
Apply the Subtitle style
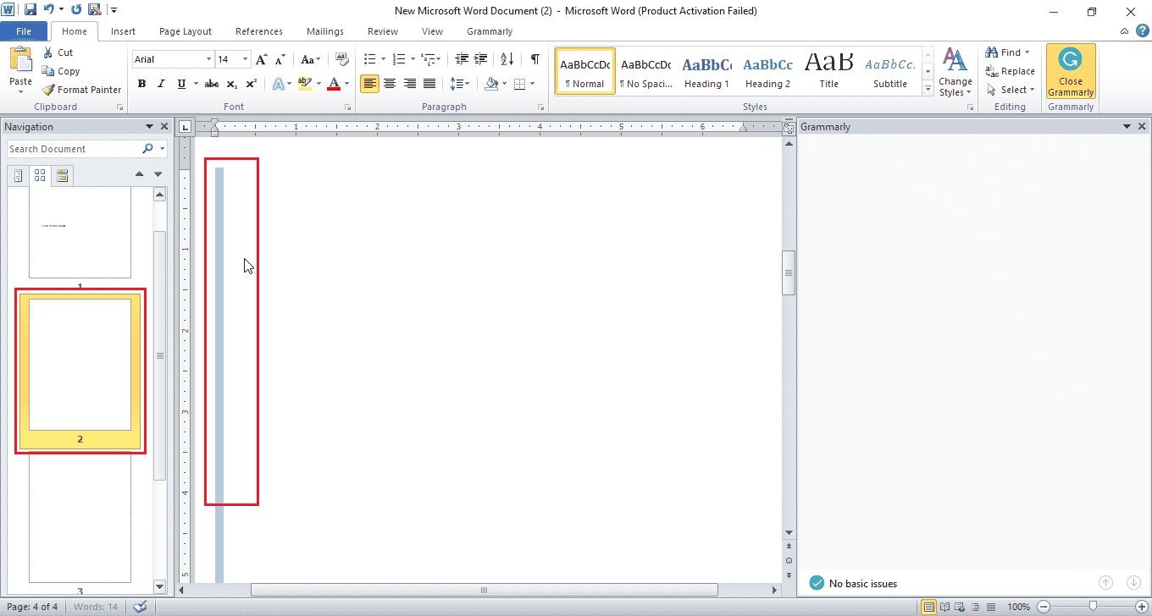(x=890, y=71)
